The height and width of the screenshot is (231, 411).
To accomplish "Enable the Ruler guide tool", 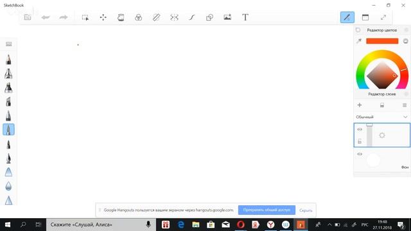I will pos(156,17).
